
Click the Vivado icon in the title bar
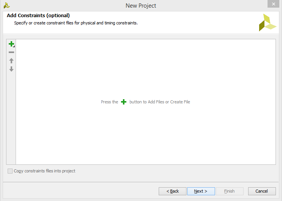[x=6, y=5]
